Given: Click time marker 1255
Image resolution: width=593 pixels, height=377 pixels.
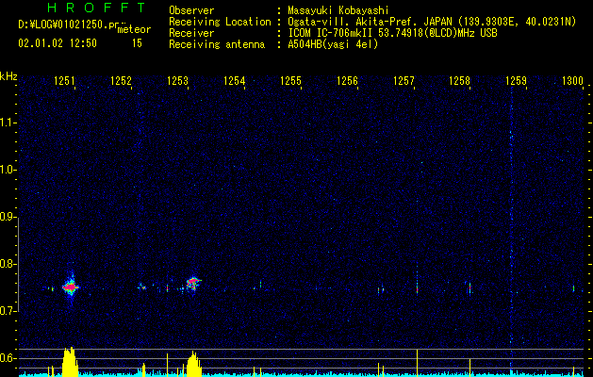Looking at the screenshot, I should coord(290,80).
